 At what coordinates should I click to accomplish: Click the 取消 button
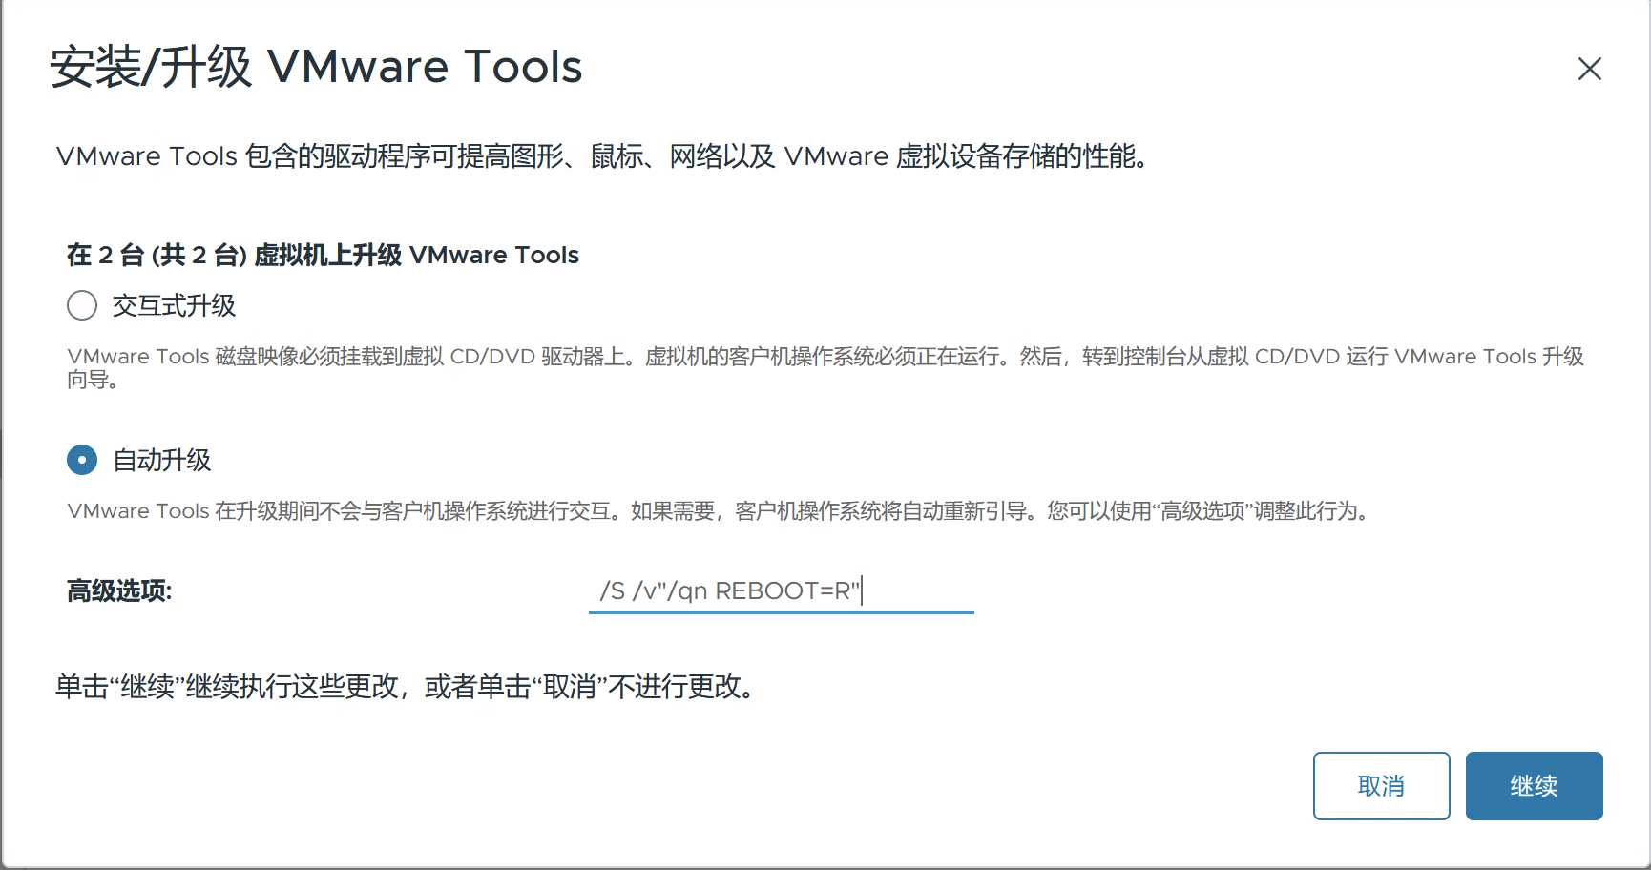point(1381,786)
